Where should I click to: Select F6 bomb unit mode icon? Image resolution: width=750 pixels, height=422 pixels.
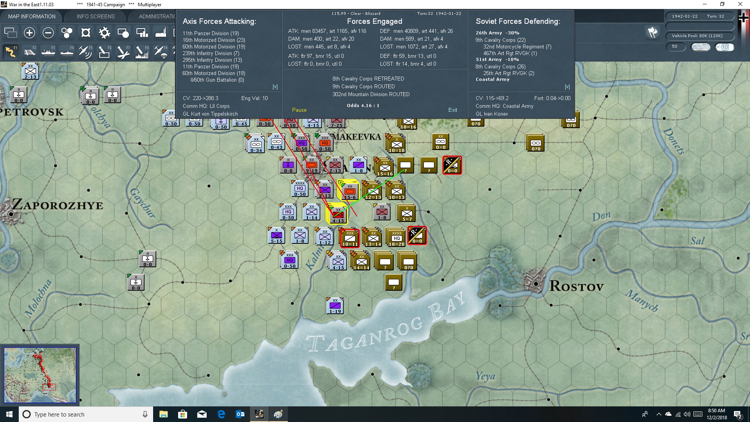104,52
